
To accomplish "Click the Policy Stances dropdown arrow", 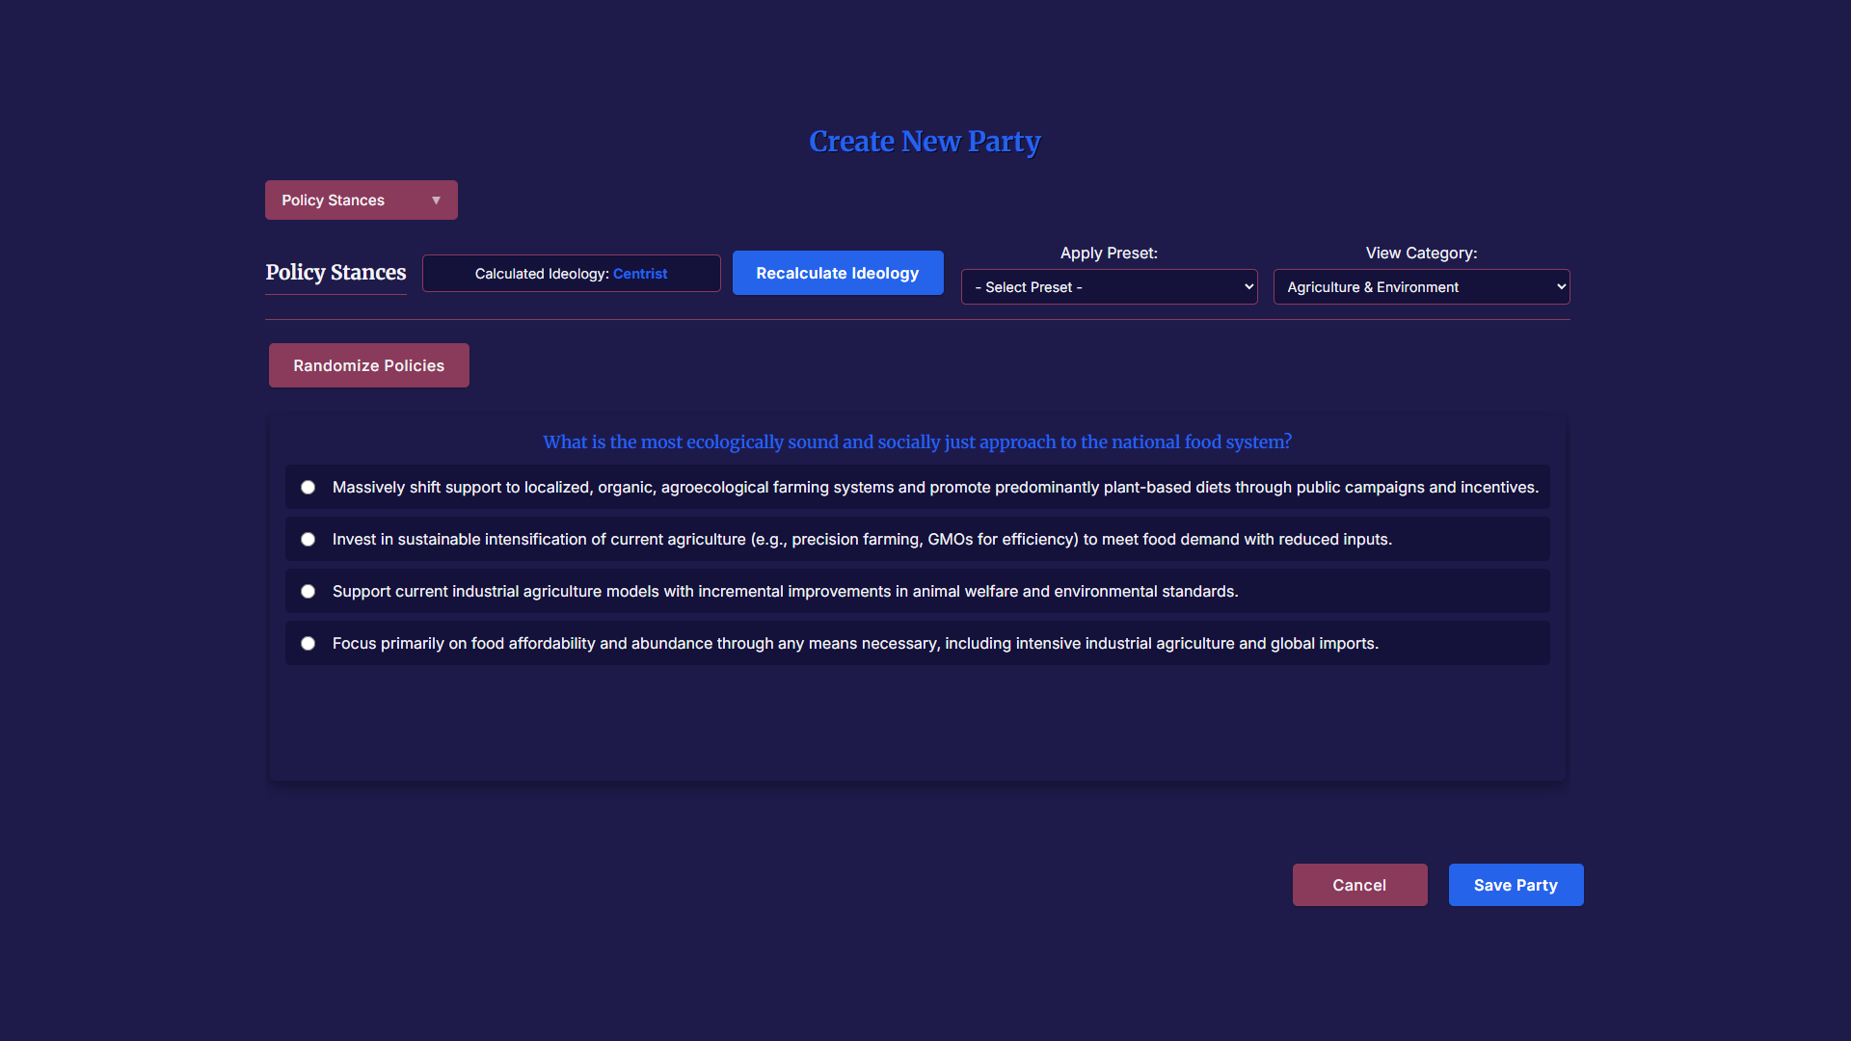I will 436,200.
